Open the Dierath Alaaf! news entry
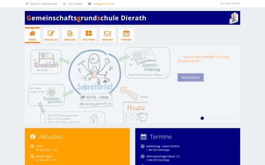 [44, 156]
